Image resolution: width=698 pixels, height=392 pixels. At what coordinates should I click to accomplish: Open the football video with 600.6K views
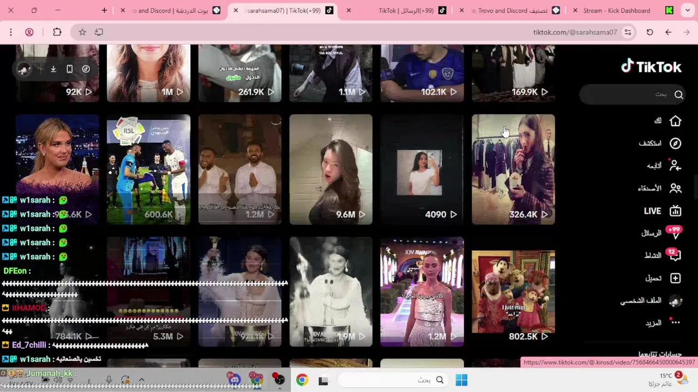point(148,169)
